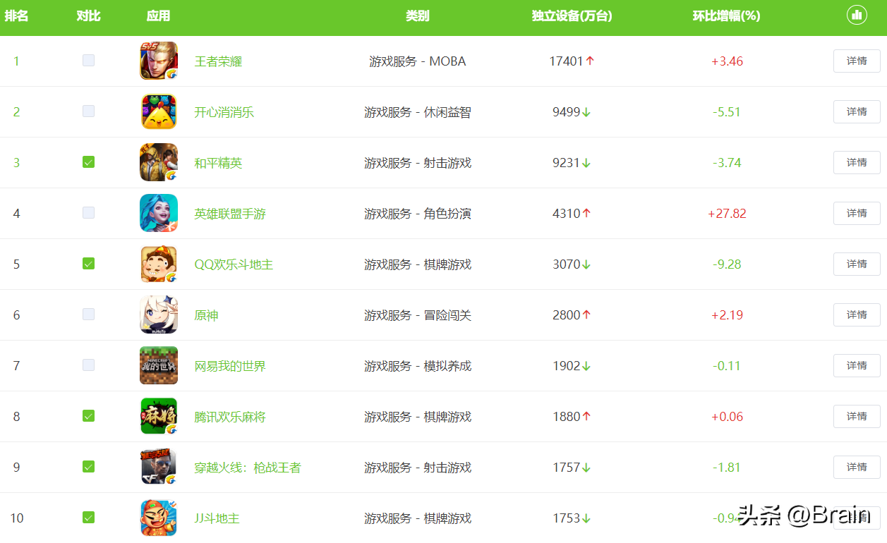Click the 对比 column header
This screenshot has height=543, width=887.
(88, 16)
